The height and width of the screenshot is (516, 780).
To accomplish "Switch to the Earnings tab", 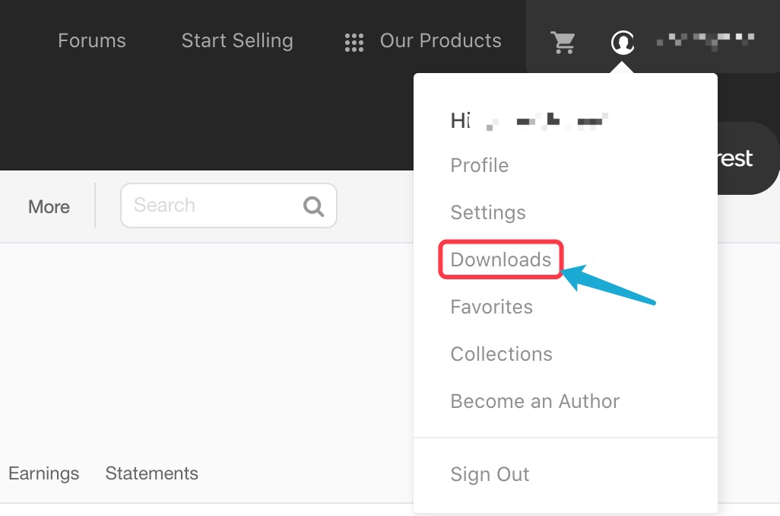I will [44, 473].
